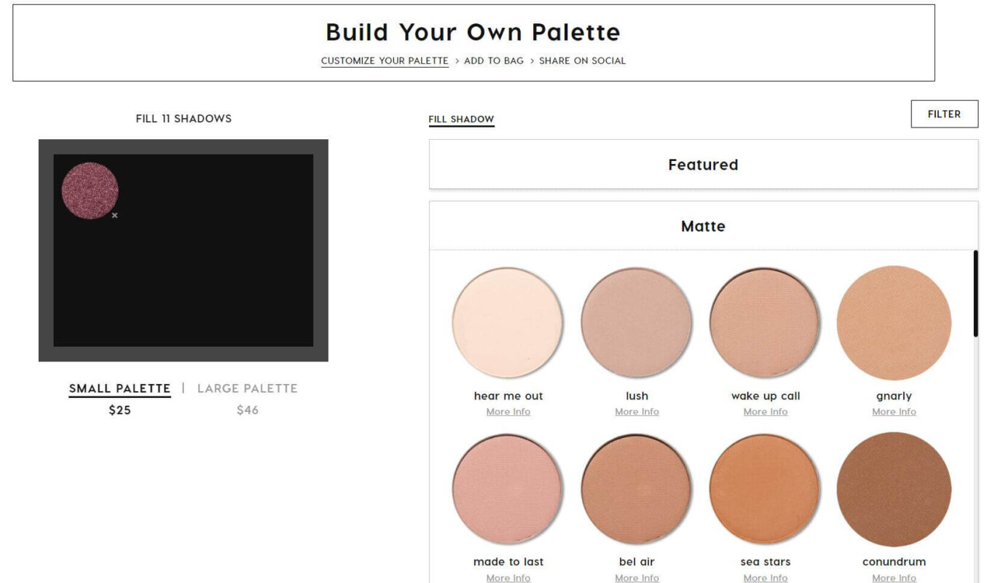Add the made to last shadow swatch
The height and width of the screenshot is (583, 987).
point(508,488)
